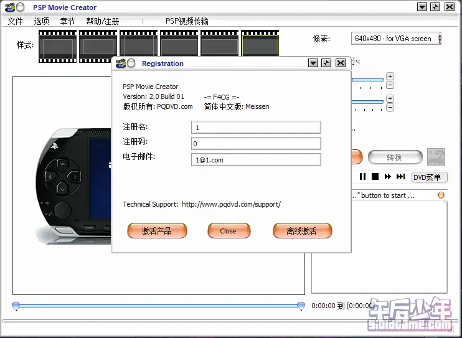Click the Registration dialog title bar app icon

coord(121,63)
